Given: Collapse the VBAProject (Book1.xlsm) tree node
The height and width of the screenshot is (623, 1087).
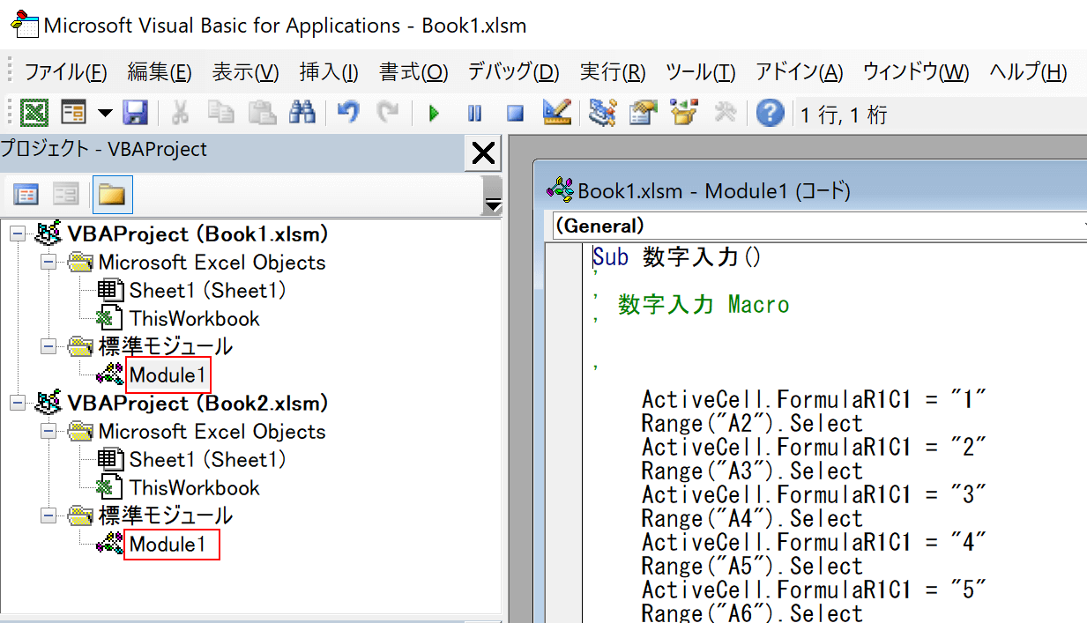Looking at the screenshot, I should 19,234.
